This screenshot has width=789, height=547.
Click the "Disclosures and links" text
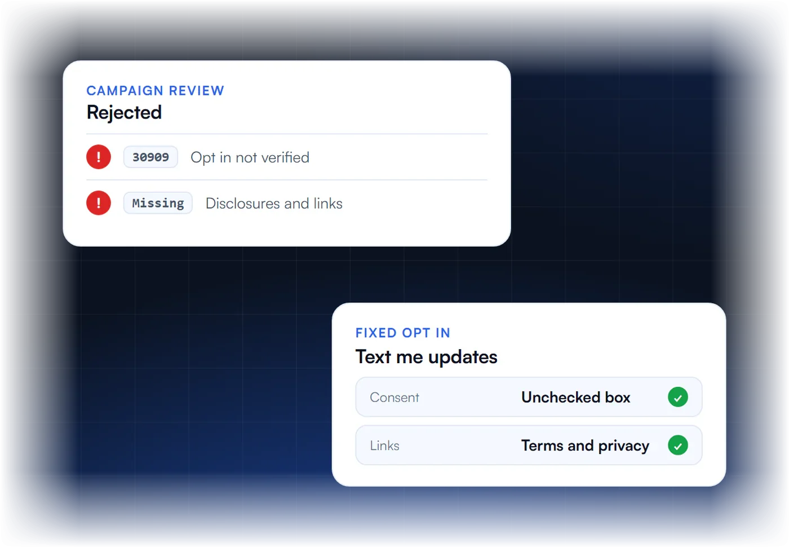274,204
